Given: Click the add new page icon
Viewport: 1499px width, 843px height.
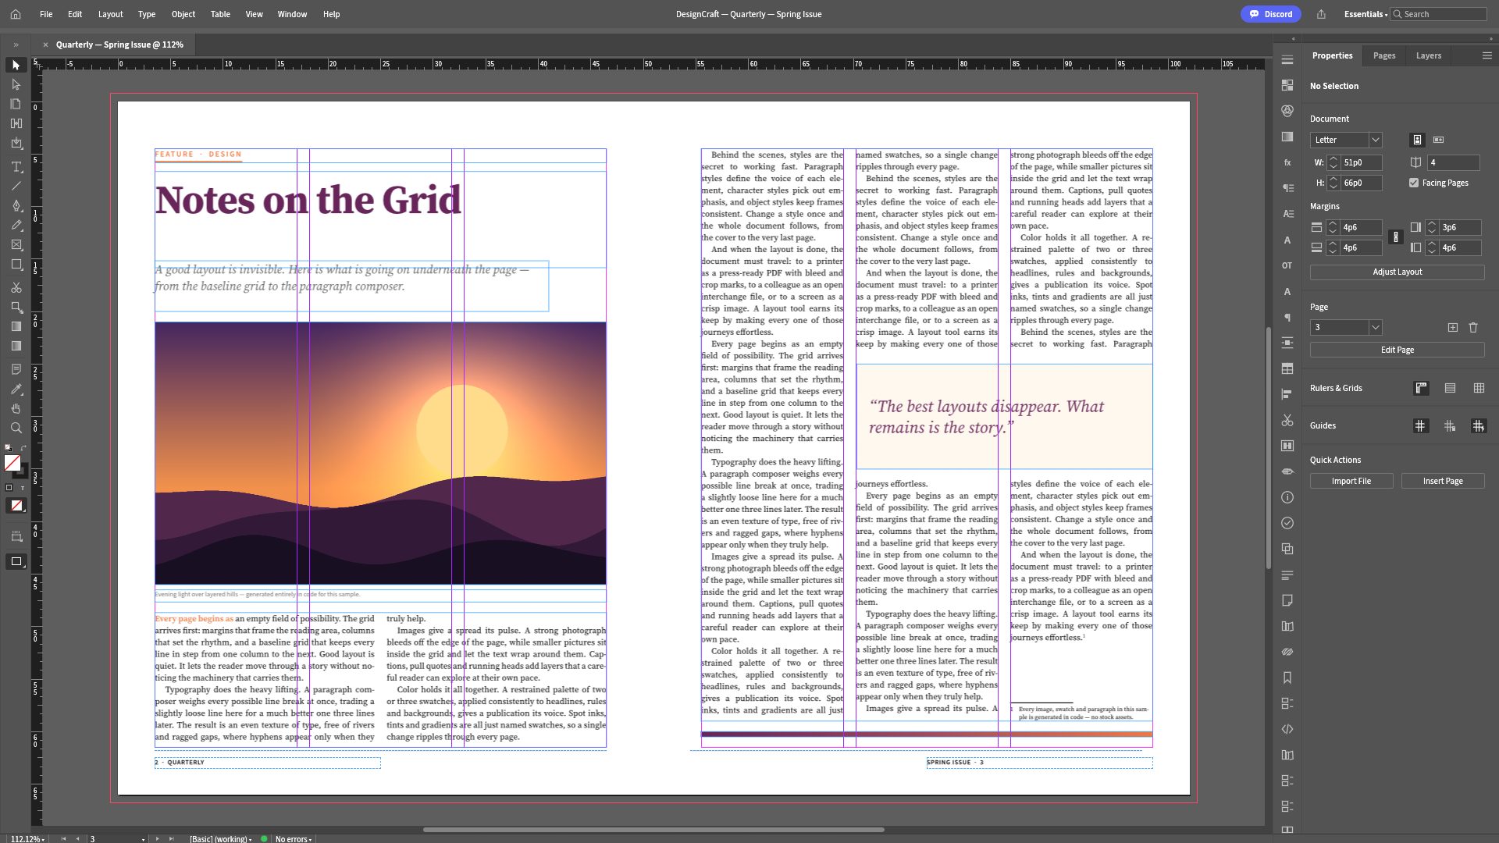Looking at the screenshot, I should [x=1453, y=328].
